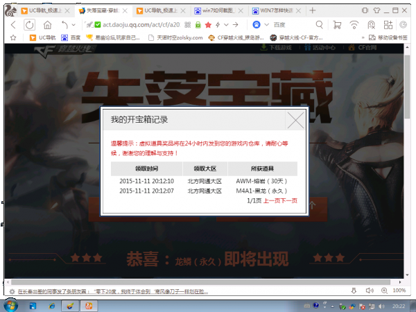This screenshot has width=416, height=312.
Task: Click the address bar URL field
Action: (x=141, y=25)
